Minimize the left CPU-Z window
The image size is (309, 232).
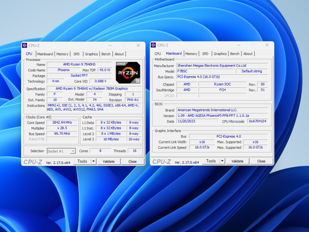coord(110,45)
